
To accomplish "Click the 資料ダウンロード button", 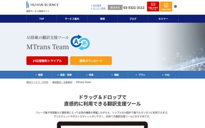I will click(x=91, y=60).
